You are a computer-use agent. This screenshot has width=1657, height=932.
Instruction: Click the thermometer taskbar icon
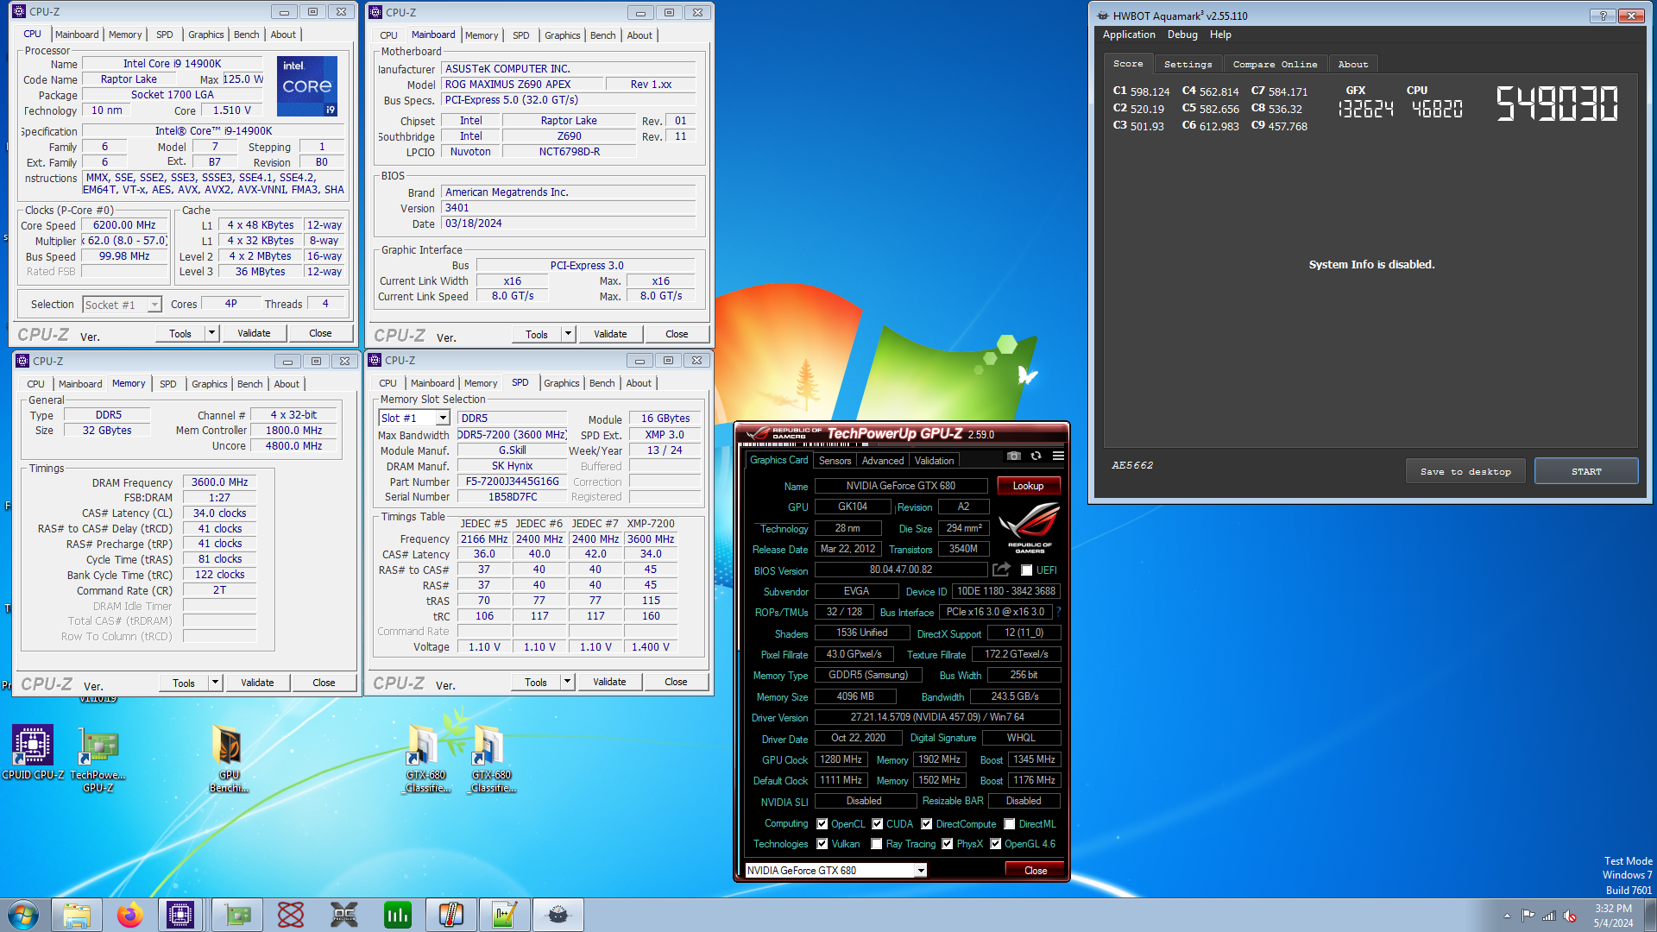[451, 915]
